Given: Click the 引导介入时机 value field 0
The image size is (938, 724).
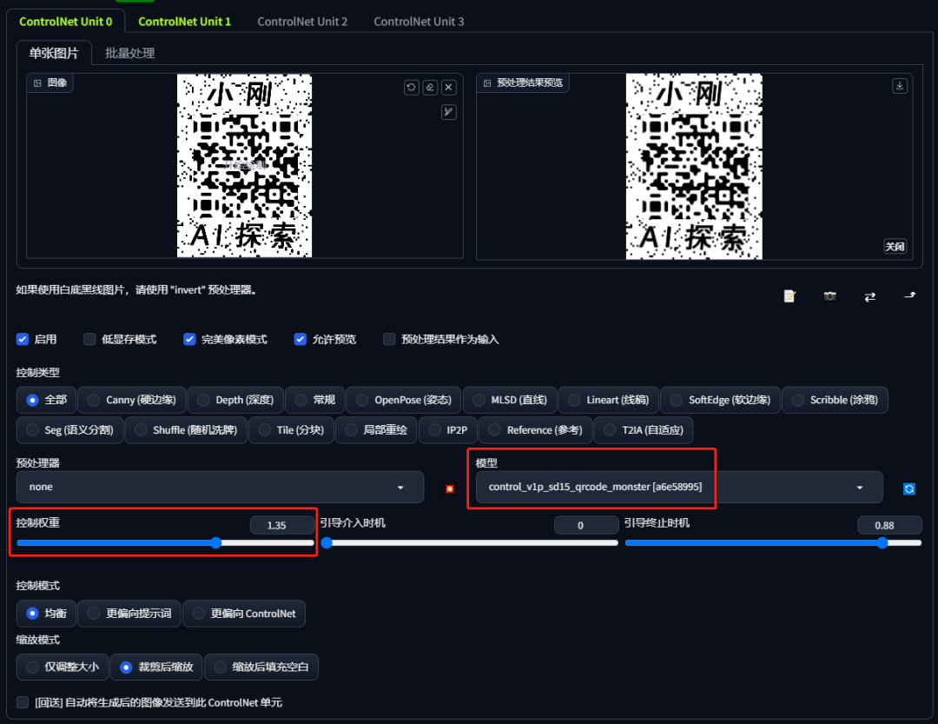Looking at the screenshot, I should 586,525.
